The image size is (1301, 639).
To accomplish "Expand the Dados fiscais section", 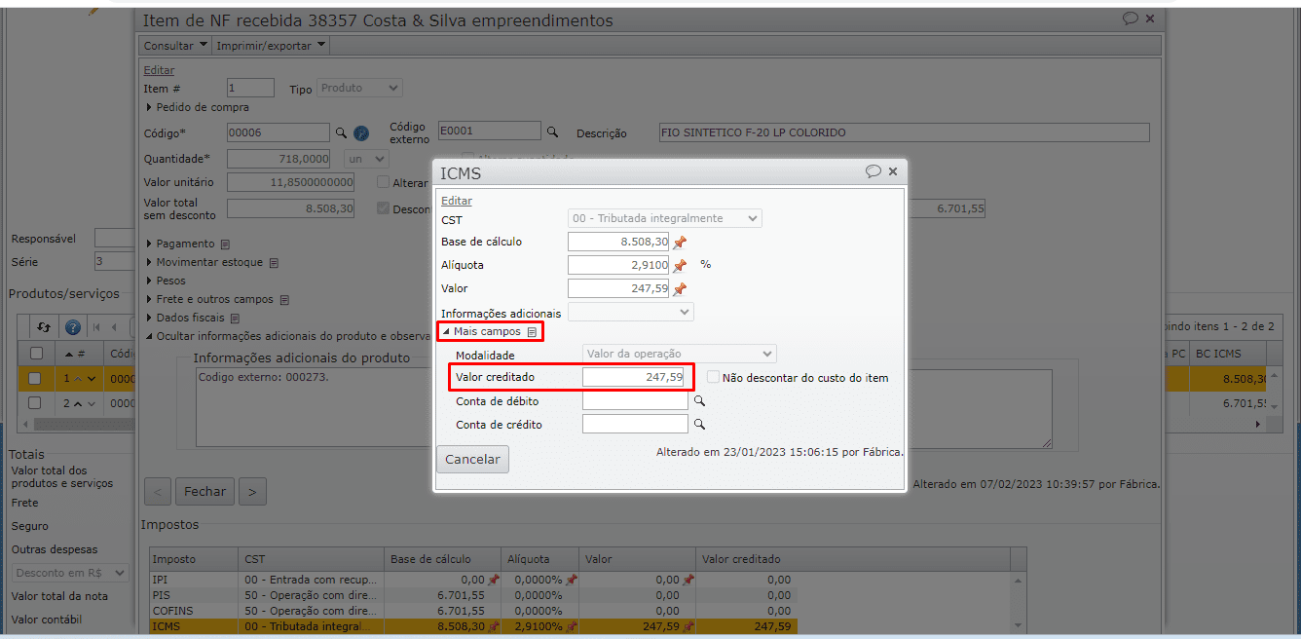I will tap(149, 319).
